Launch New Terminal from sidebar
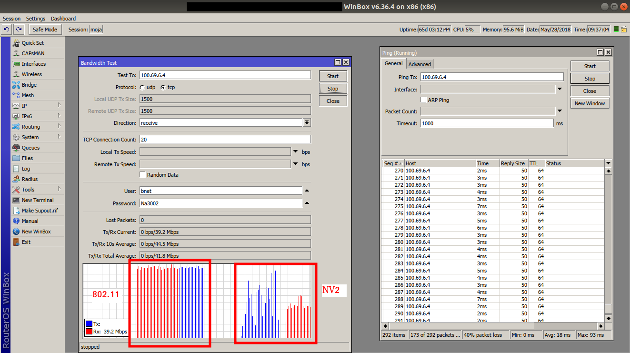Screen dimensions: 630x353 [37, 200]
